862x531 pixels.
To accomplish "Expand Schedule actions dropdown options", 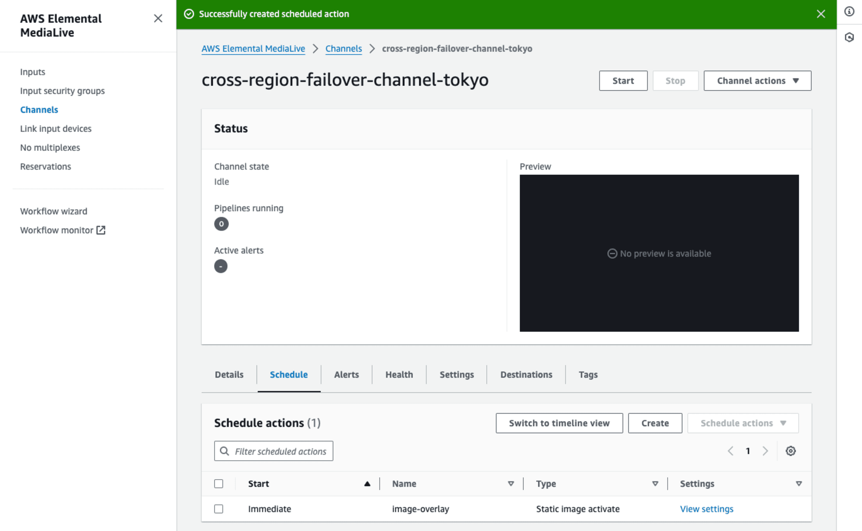I will click(x=743, y=423).
